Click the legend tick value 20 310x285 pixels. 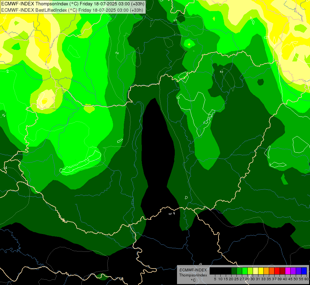tap(231, 279)
